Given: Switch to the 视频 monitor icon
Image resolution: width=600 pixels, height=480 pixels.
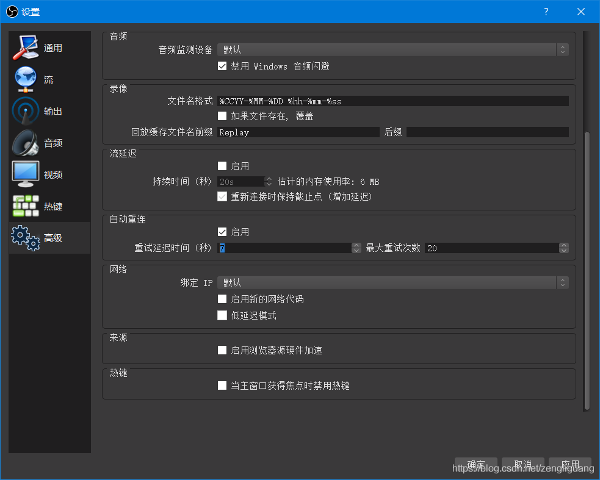Looking at the screenshot, I should 25,174.
